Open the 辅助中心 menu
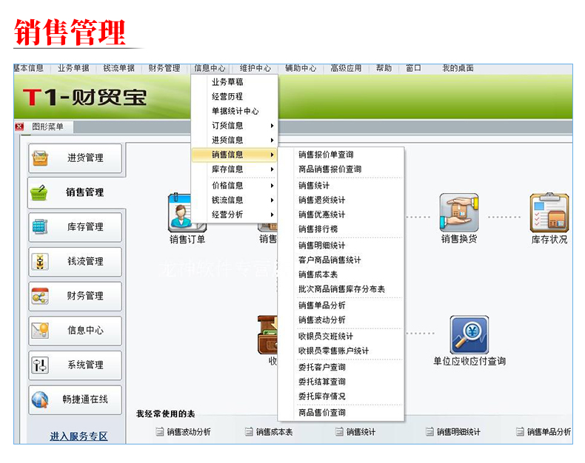Screen dimensions: 585x463 [x=301, y=68]
